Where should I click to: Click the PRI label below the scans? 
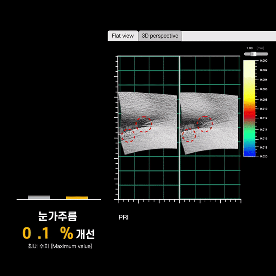pos(124,217)
